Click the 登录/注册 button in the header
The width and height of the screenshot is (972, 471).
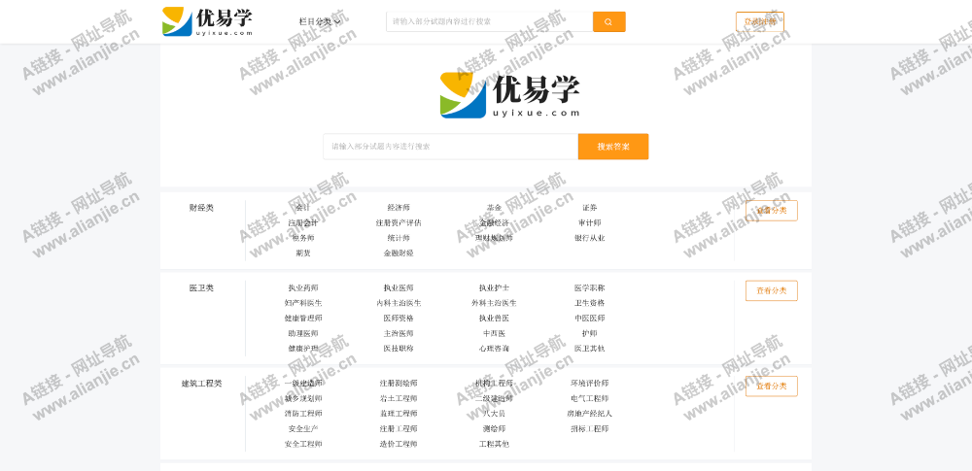coord(760,21)
